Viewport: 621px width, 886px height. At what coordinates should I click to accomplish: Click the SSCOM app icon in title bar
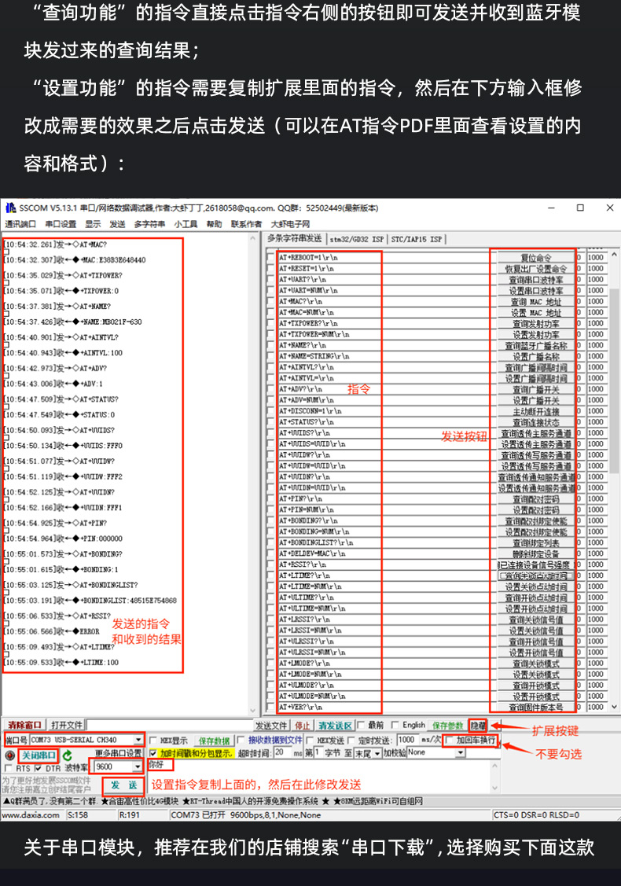coord(10,208)
